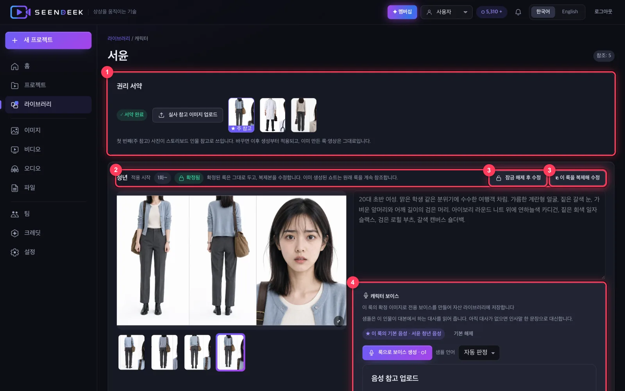Open sample language dropdown (자동 판정)

tap(479, 353)
